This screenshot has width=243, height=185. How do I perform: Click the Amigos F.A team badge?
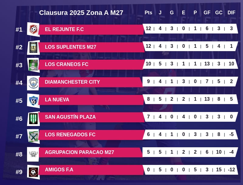point(33,172)
